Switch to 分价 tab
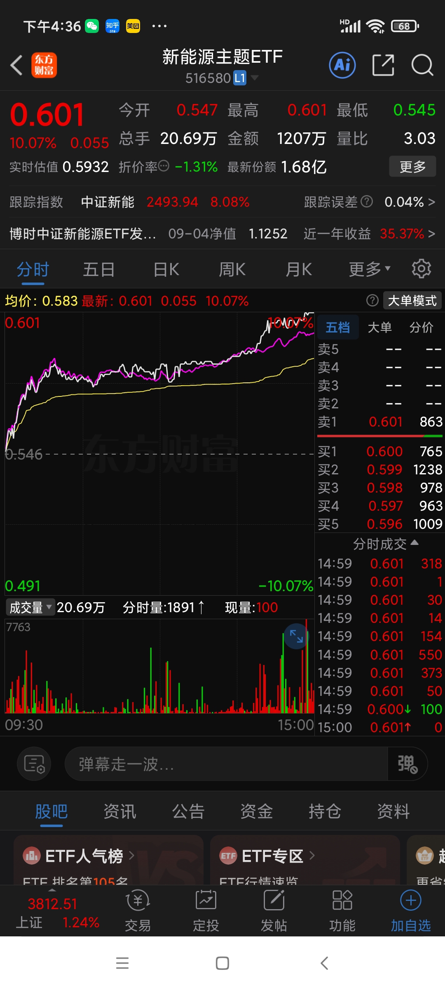Screen dimensions: 445x990 422,327
